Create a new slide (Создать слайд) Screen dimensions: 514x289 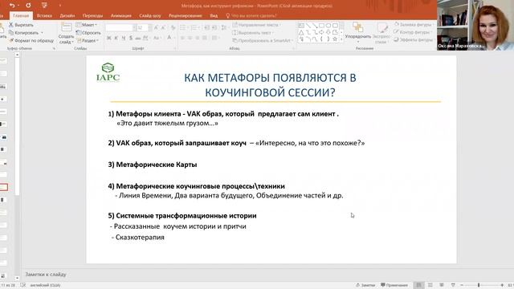point(66,34)
